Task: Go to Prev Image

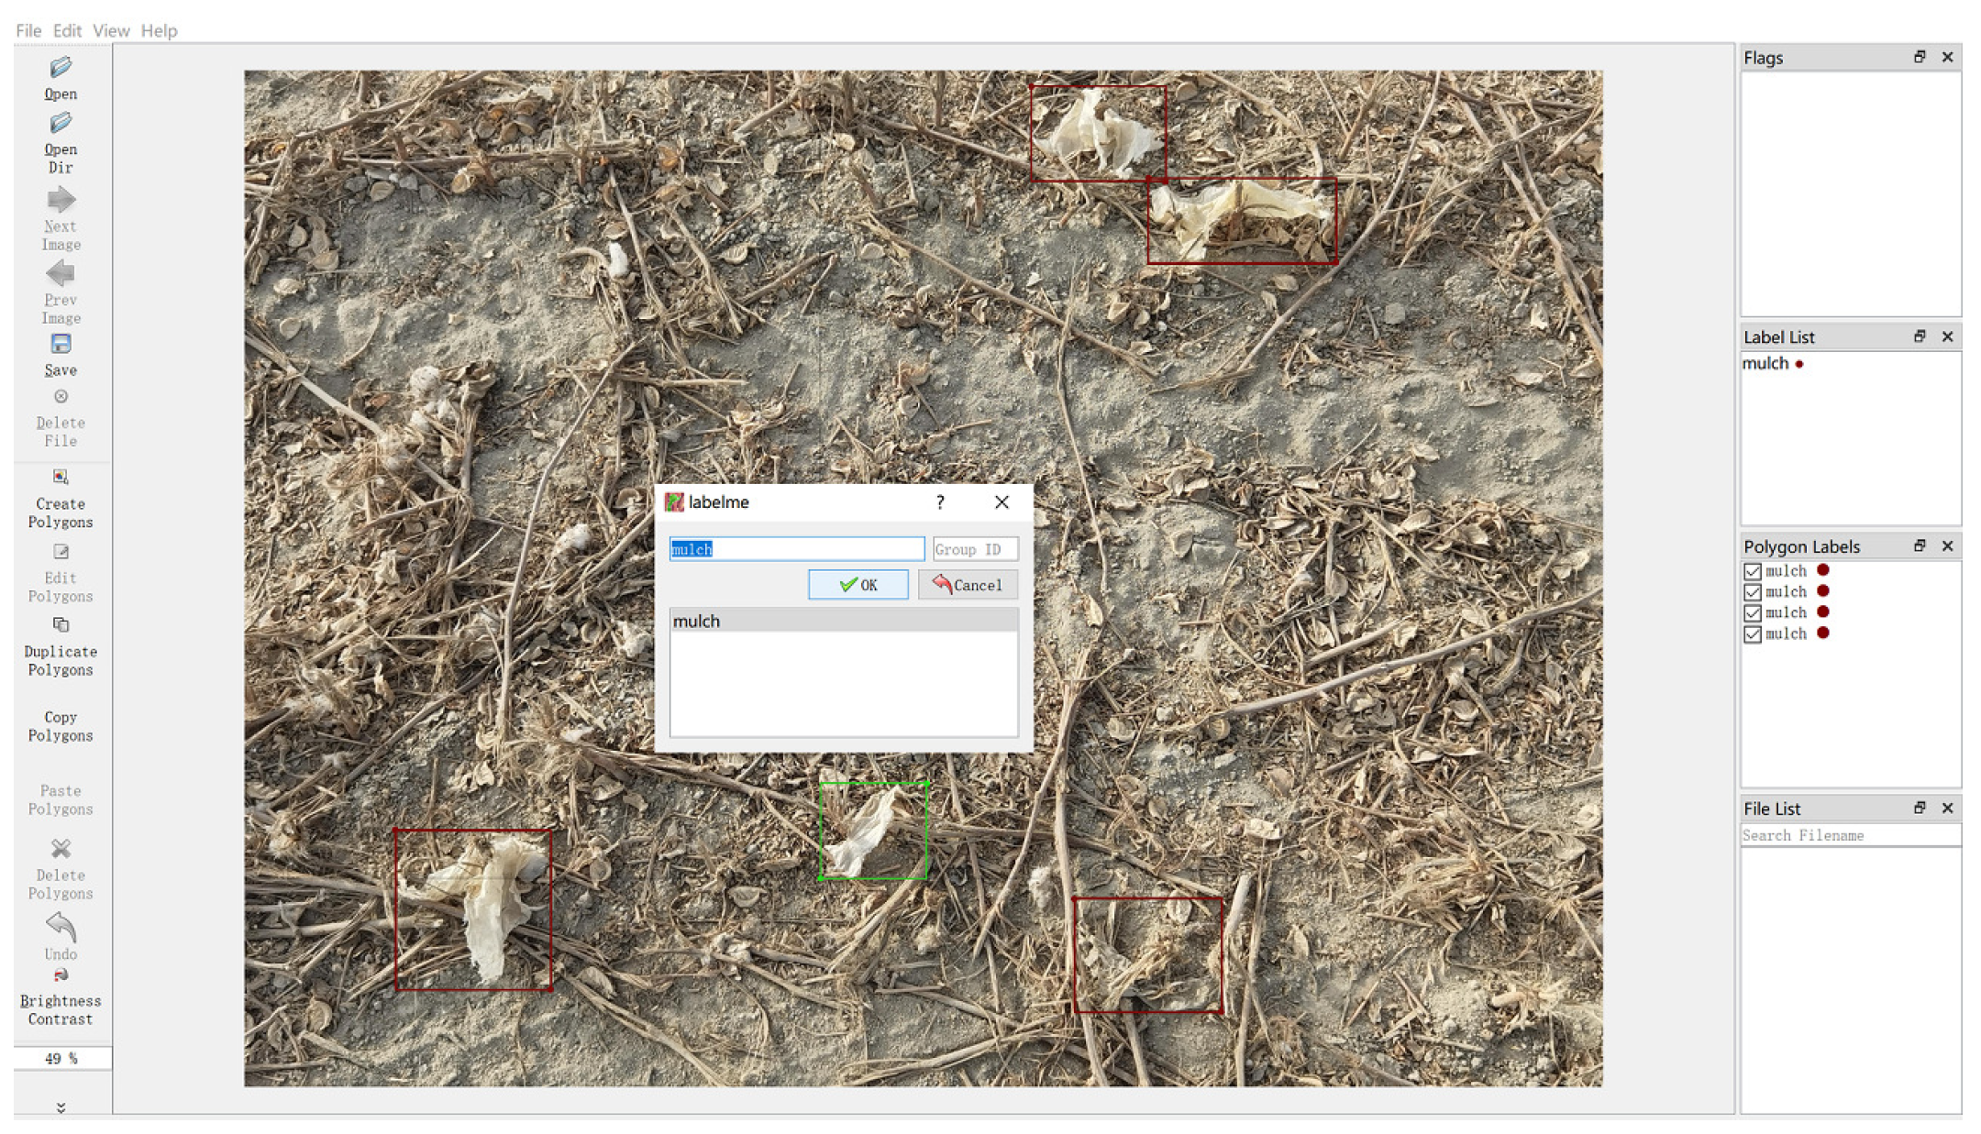Action: point(61,273)
